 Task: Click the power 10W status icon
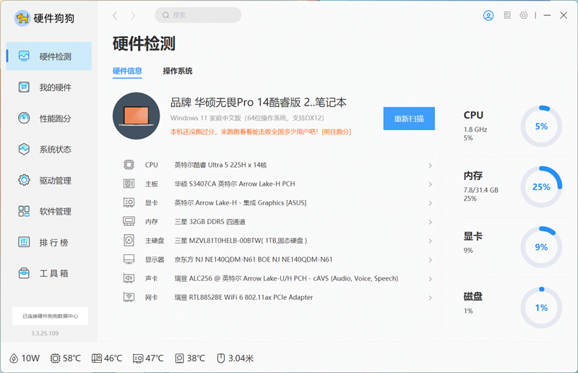click(14, 359)
